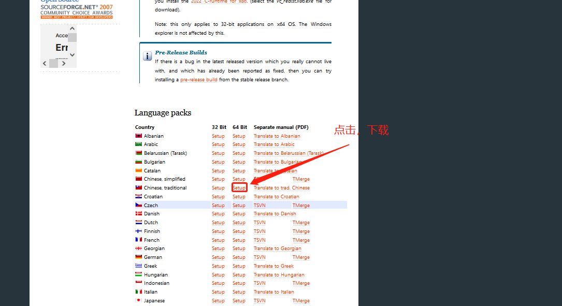Click the right arrow in the embedded frame
The width and height of the screenshot is (562, 306).
(63, 63)
